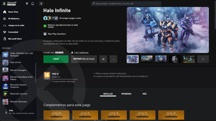The height and width of the screenshot is (121, 216).
Task: Open the Game Pass home icon
Action: point(5,12)
